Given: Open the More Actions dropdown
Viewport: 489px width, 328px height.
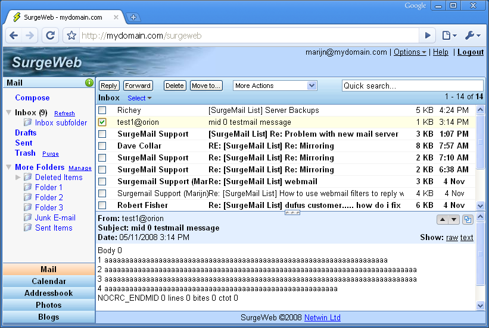Looking at the screenshot, I should click(x=275, y=86).
